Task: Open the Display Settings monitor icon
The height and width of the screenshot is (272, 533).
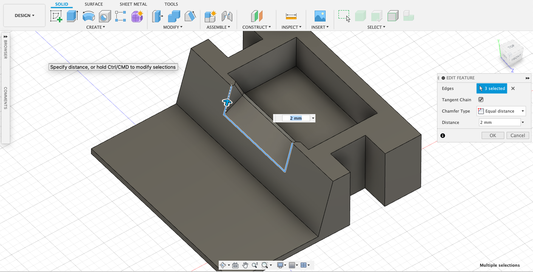Action: coord(280,265)
